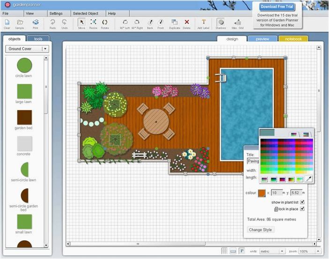This screenshot has height=259, width=329.
Task: Click Download Free Trial button
Action: tap(277, 7)
